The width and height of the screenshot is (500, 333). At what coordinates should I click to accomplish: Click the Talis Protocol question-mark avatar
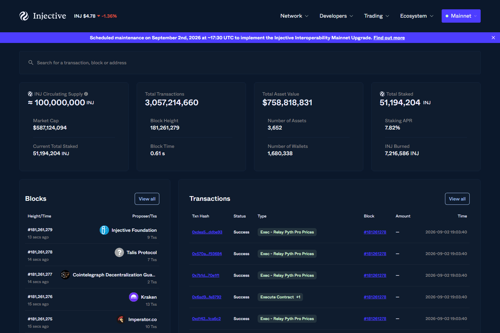coord(119,252)
